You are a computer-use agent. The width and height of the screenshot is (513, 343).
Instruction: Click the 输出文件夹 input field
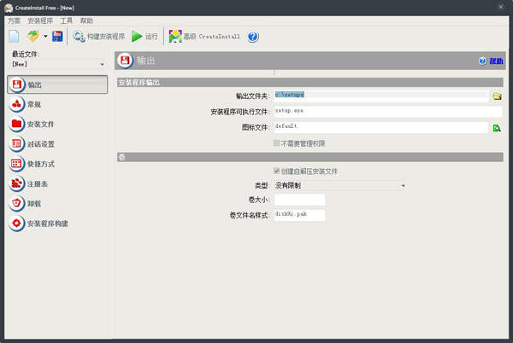[x=380, y=96]
